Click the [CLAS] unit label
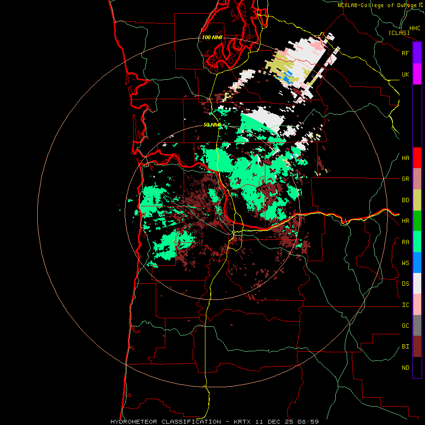 coord(399,33)
